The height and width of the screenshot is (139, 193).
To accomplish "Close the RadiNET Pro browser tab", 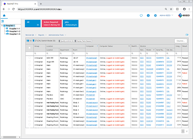I will click(x=35, y=4).
